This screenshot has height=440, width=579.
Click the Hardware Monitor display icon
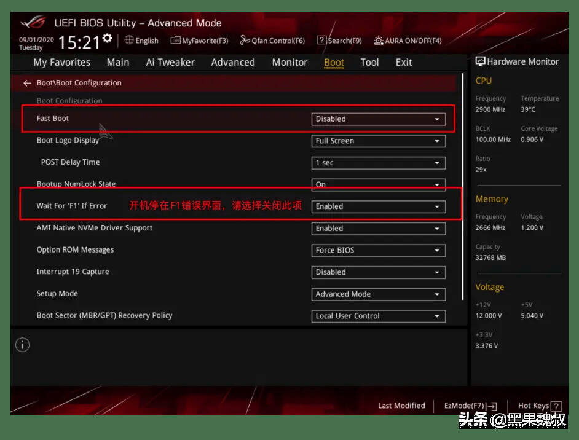[480, 61]
